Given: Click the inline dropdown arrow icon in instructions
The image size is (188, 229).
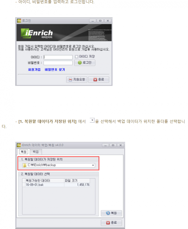Looking at the screenshot, I should pos(92,120).
